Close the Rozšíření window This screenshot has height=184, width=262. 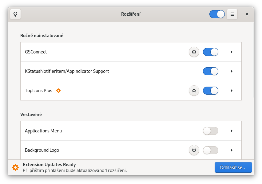[247, 14]
